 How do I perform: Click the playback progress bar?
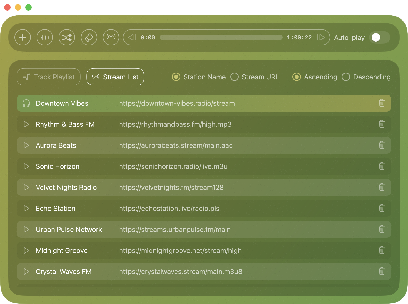pos(221,37)
